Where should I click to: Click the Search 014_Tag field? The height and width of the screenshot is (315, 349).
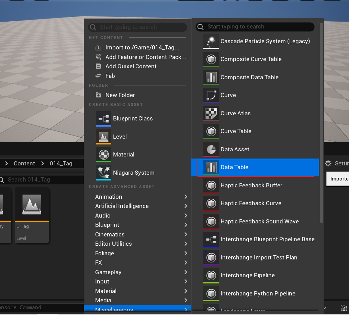click(x=42, y=179)
